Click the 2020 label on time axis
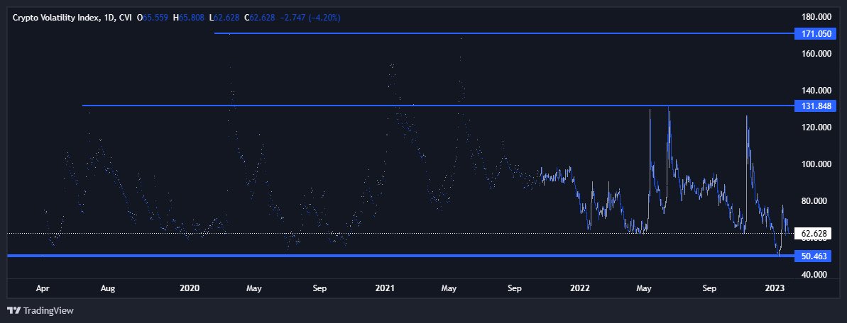Viewport: 847px width, 323px height. (x=190, y=288)
